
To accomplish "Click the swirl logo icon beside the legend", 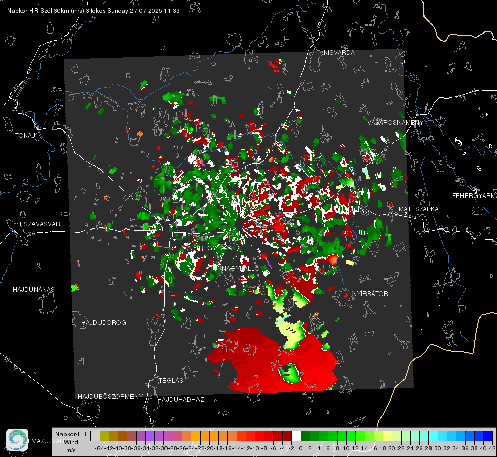I will point(17,440).
